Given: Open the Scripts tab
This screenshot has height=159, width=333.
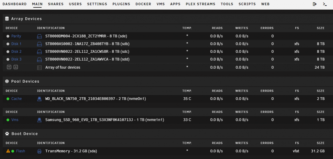Looking at the screenshot, I should (x=247, y=4).
